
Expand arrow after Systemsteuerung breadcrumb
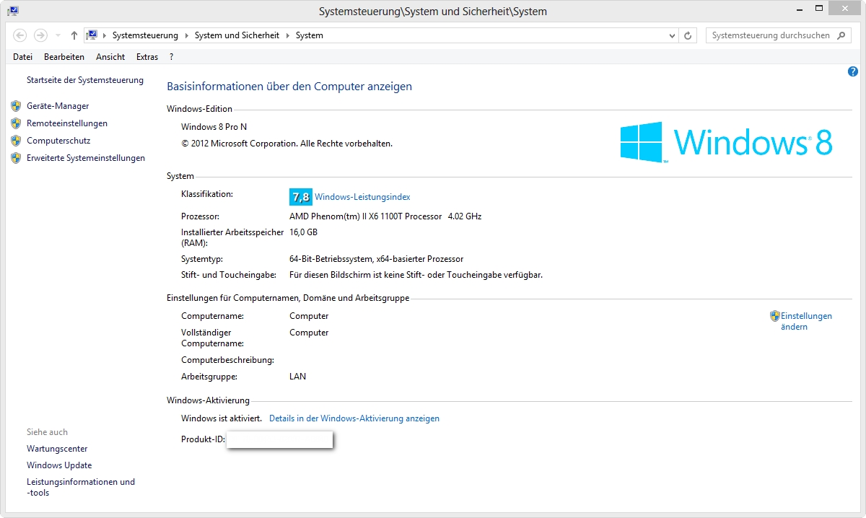(x=186, y=35)
